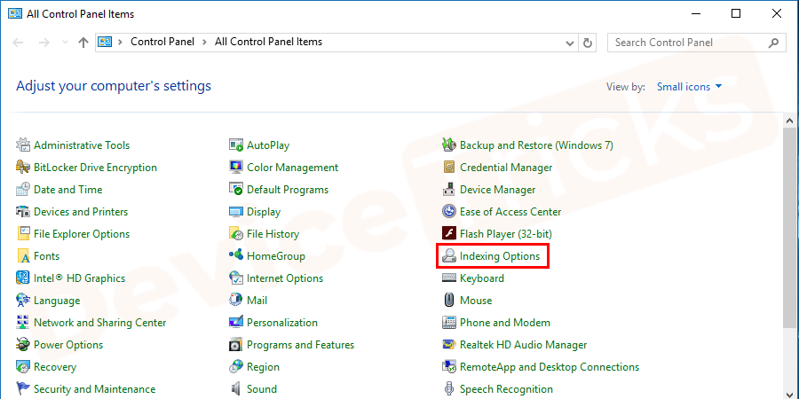Click the search magnifier icon
Image resolution: width=799 pixels, height=399 pixels.
point(773,43)
